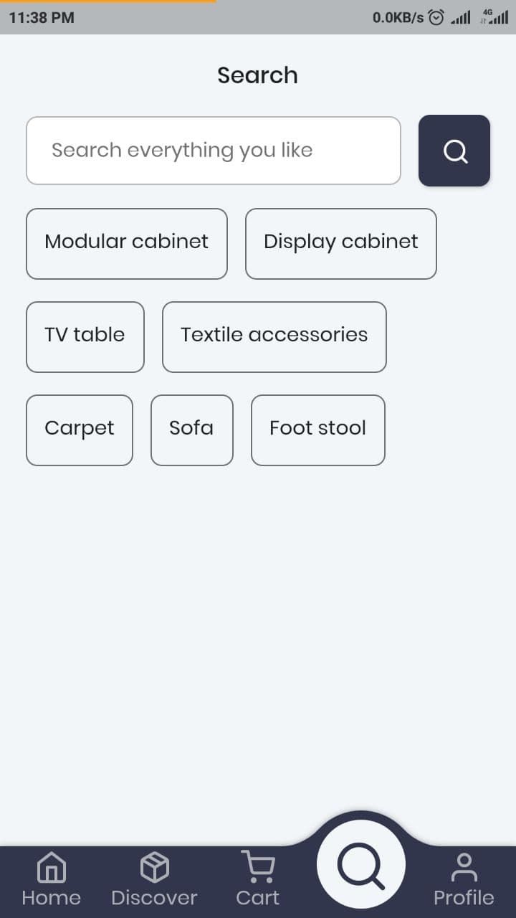The width and height of the screenshot is (516, 918).
Task: Go to the Profile tab label
Action: click(x=464, y=898)
